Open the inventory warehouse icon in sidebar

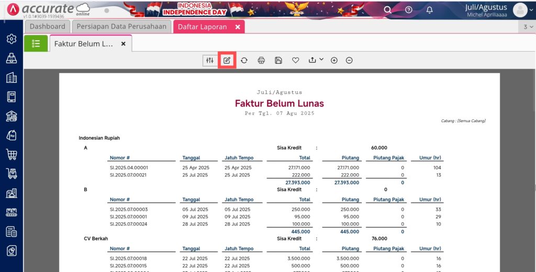coord(12,193)
